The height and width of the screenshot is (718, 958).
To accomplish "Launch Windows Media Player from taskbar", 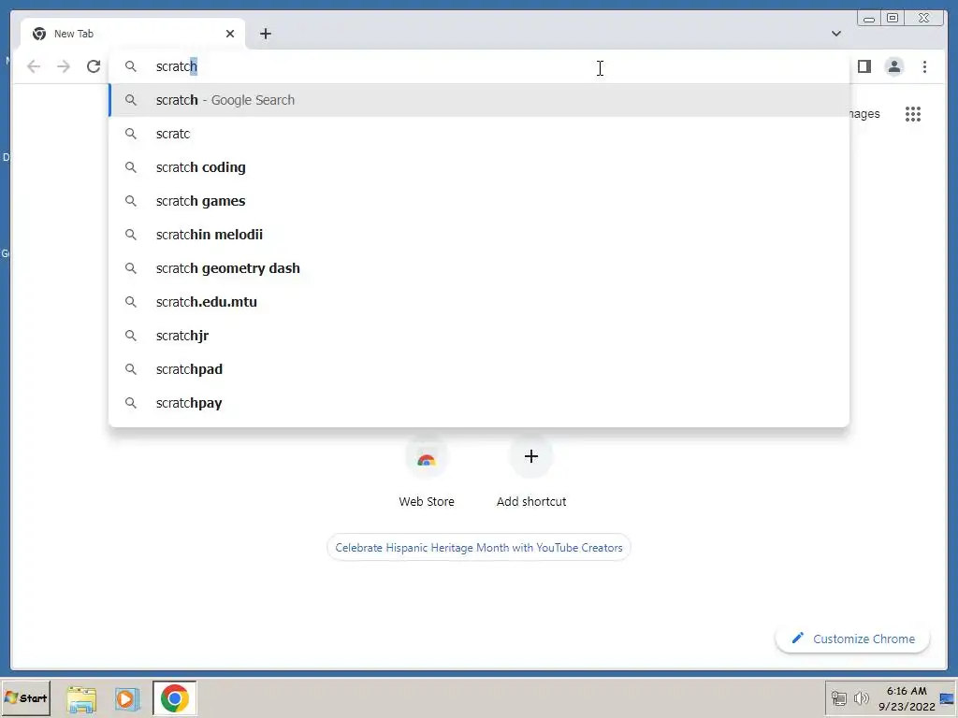I will 127,698.
